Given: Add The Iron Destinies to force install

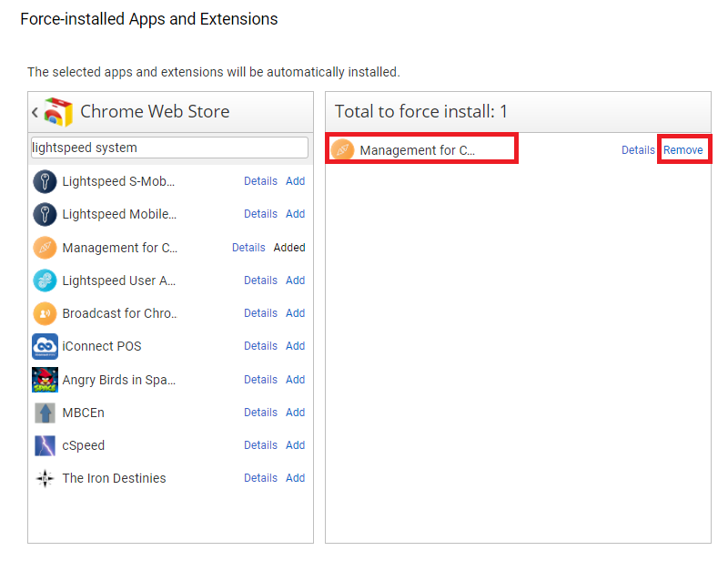Looking at the screenshot, I should (x=295, y=478).
